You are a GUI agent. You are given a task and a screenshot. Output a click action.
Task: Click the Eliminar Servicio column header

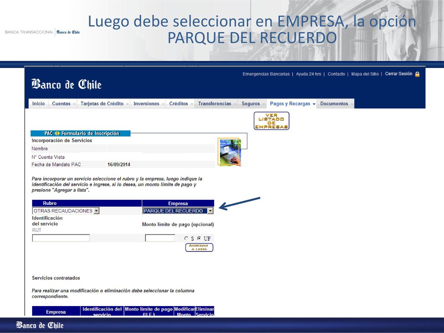click(x=205, y=311)
